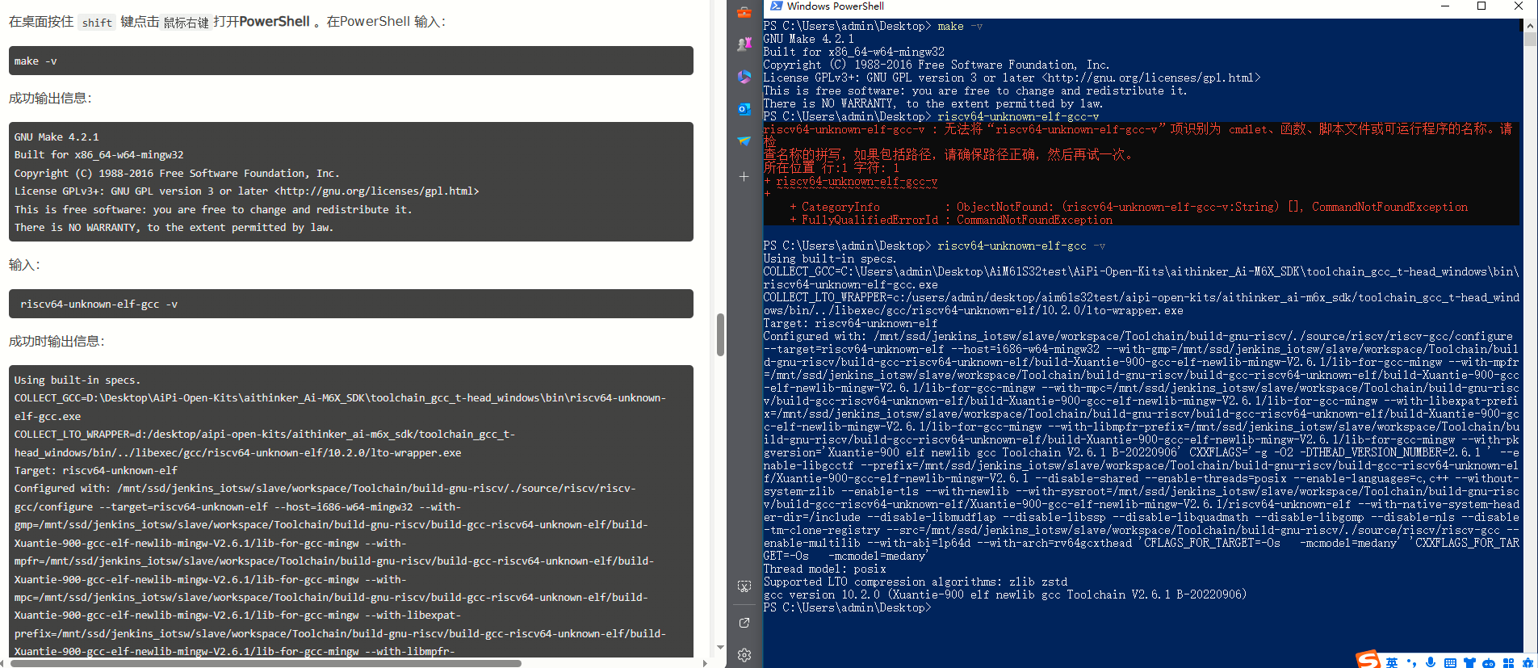Click '成功时输出信息:' heading text
This screenshot has height=668, width=1538.
(57, 341)
